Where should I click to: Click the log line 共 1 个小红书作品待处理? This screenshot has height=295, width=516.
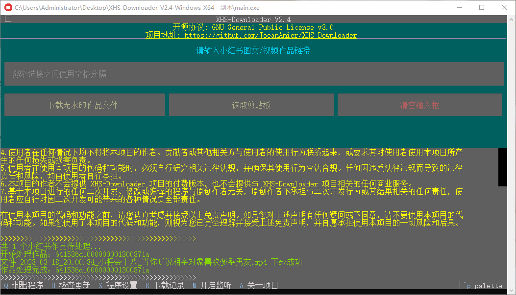pos(50,246)
